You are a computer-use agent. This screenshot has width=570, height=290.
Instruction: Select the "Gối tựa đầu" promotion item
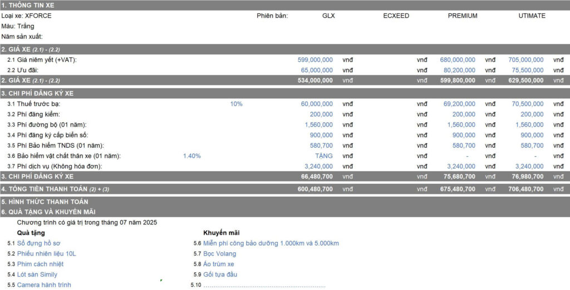click(220, 274)
